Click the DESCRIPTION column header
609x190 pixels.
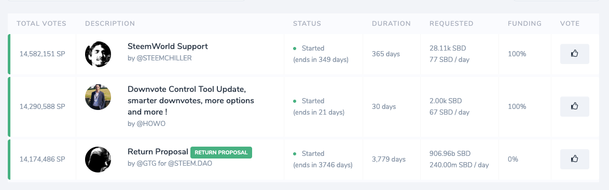click(110, 24)
